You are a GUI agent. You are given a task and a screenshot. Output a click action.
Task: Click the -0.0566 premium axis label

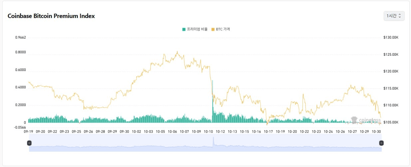click(21, 127)
